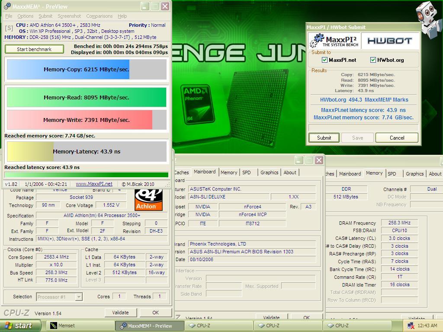Switch to SPD tab in right CPU-Z window
Image resolution: width=443 pixels, height=332 pixels.
click(392, 174)
